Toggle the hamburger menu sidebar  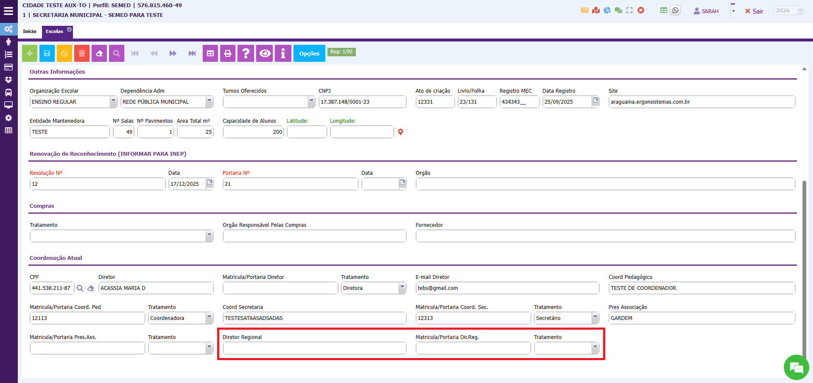8,11
